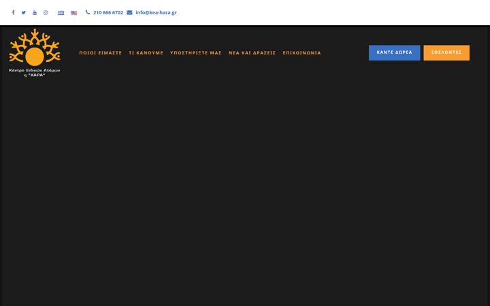Click the envelope email icon
Image resolution: width=490 pixels, height=306 pixels.
[129, 12]
